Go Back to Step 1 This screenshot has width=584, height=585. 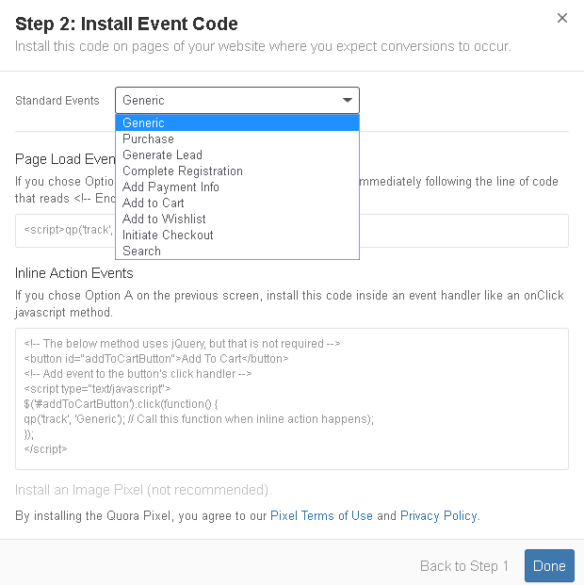pyautogui.click(x=463, y=566)
